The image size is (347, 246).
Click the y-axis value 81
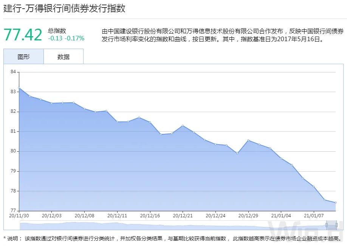[x=13, y=131]
